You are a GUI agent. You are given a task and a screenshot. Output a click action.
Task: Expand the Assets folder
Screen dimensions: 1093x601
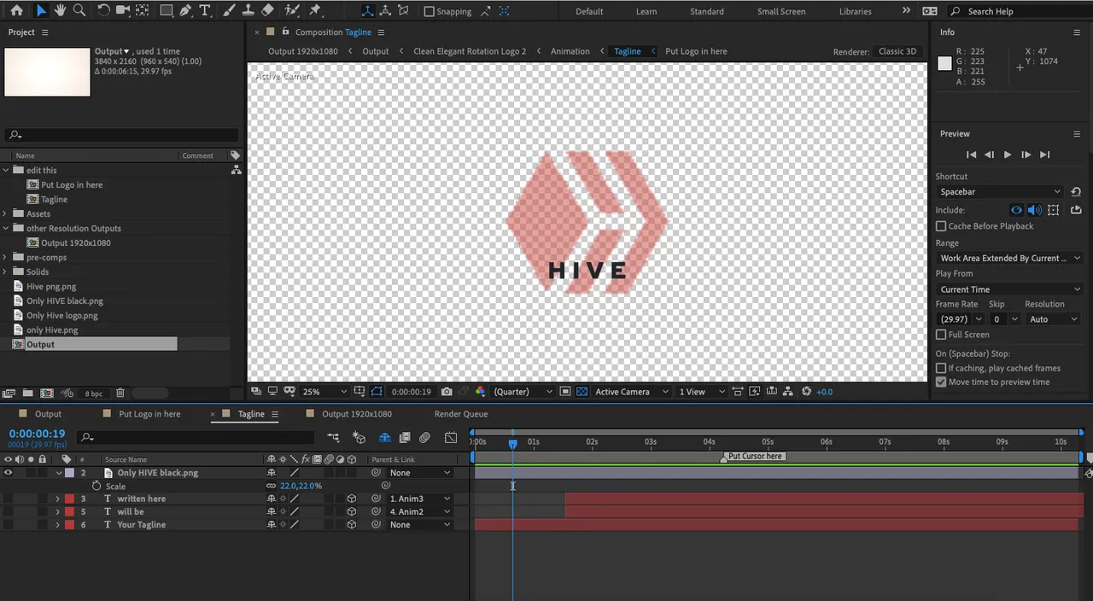click(x=5, y=214)
